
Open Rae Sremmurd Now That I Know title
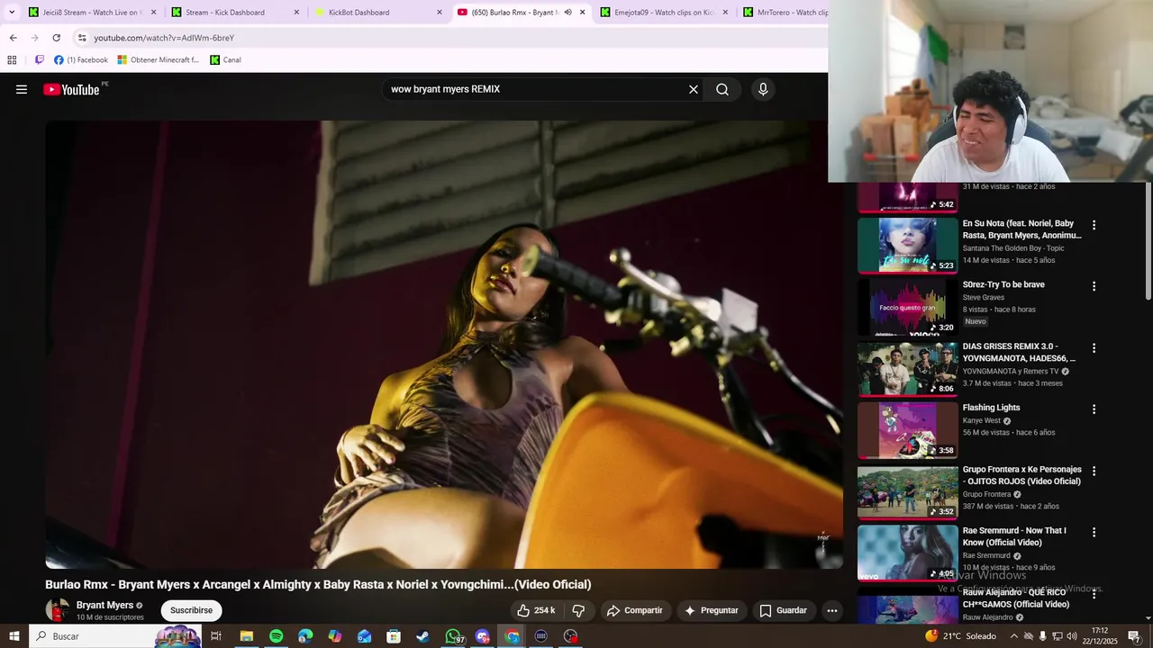(1014, 536)
